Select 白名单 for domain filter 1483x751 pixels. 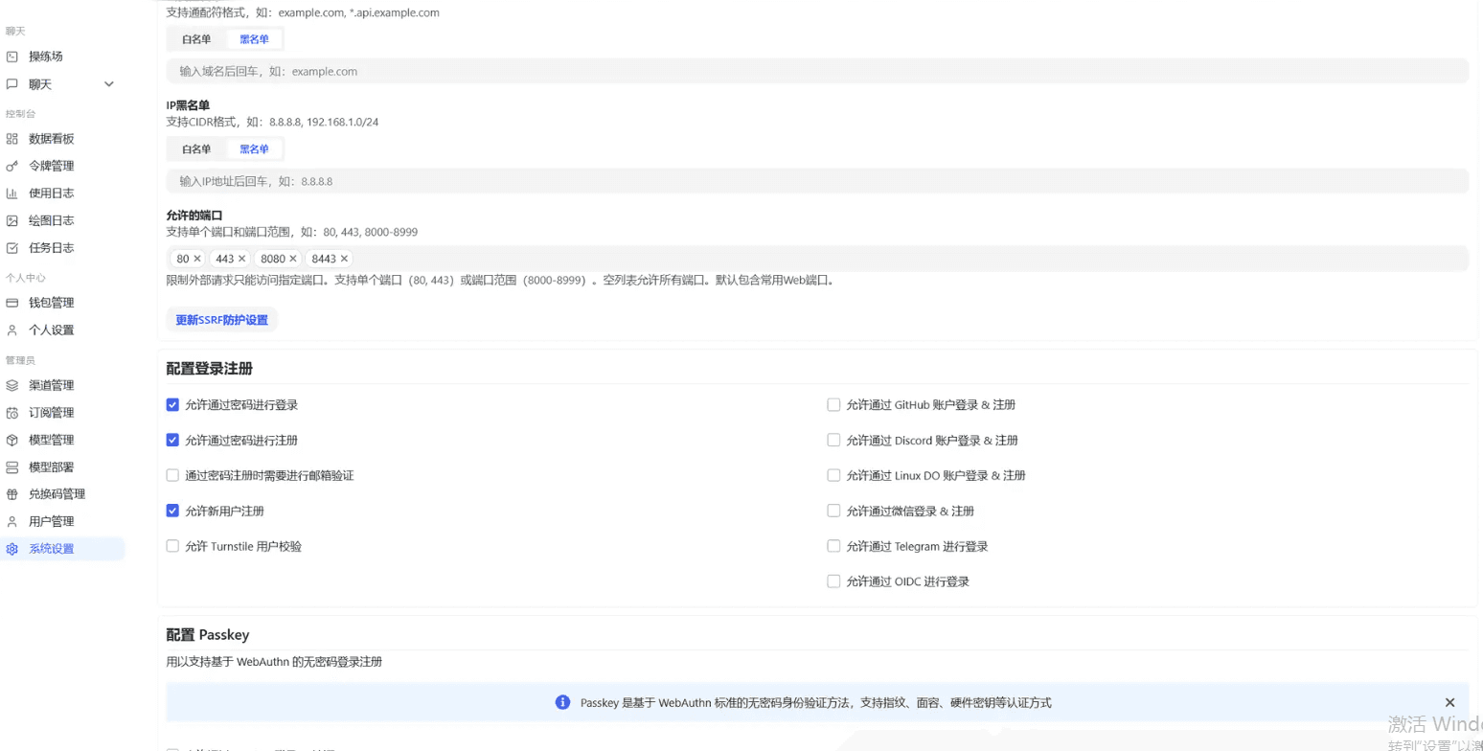coord(196,39)
